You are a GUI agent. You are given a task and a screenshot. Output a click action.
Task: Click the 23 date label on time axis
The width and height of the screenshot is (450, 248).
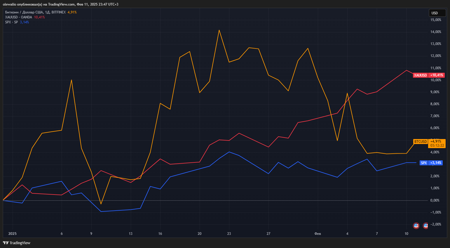pyautogui.click(x=229, y=234)
